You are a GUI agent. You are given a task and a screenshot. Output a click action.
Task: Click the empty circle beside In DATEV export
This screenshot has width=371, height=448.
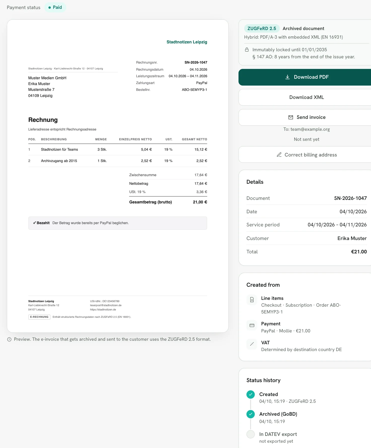coord(251,434)
